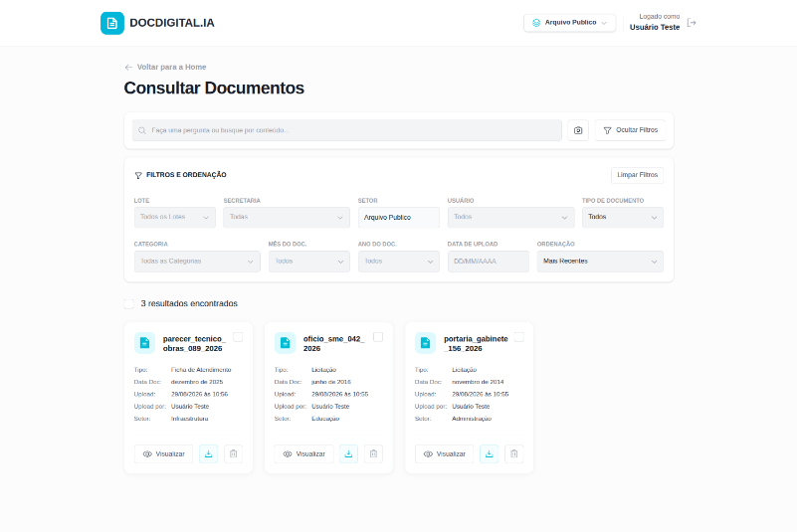Screen dimensions: 797x532
Task: Visualizar oficio_sme_042_2026 document
Action: 303,453
